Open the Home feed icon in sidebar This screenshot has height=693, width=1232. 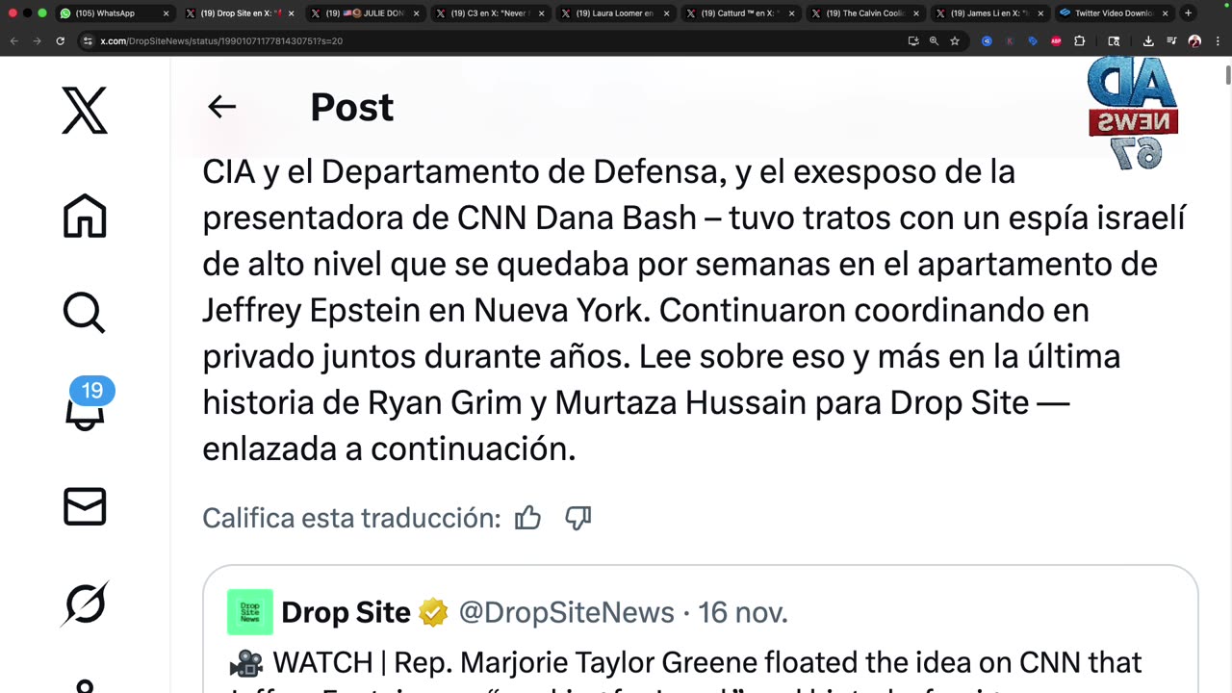[x=85, y=216]
